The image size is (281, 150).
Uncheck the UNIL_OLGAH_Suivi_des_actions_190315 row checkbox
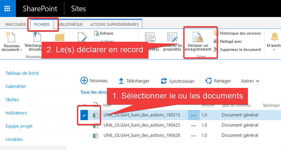pyautogui.click(x=84, y=115)
